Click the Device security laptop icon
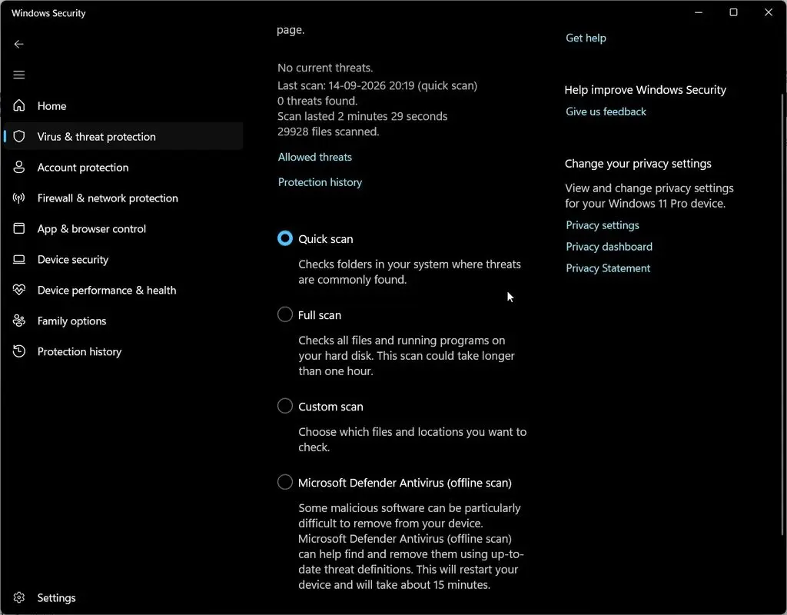This screenshot has height=615, width=787. click(x=19, y=259)
